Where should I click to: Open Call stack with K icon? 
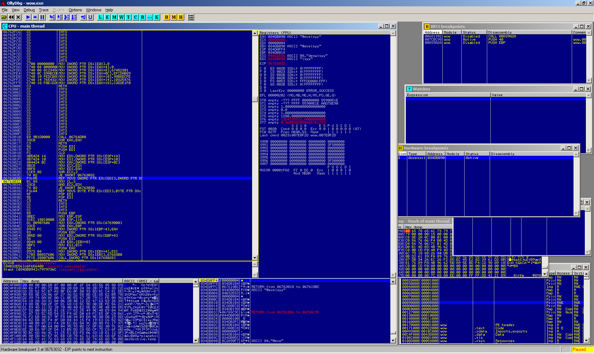157,17
